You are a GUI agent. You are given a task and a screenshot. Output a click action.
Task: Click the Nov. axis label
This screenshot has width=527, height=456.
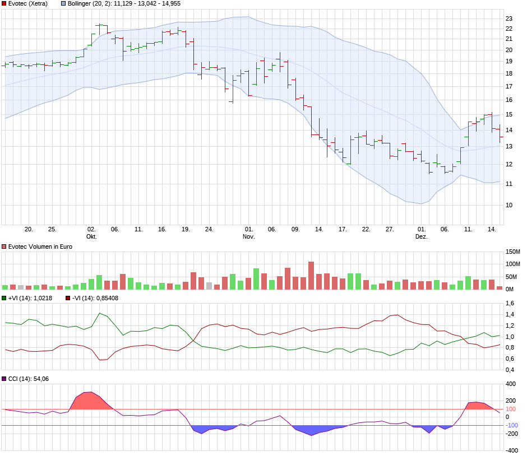click(x=248, y=236)
